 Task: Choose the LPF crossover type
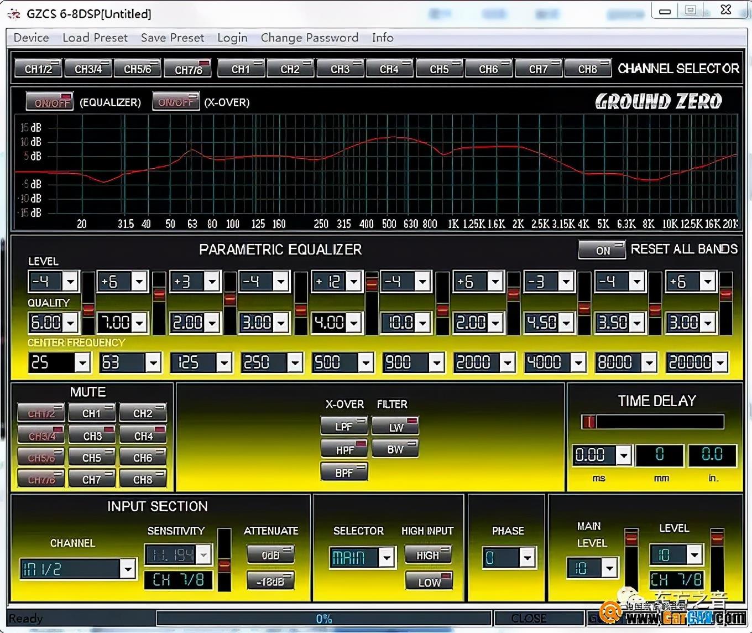344,427
